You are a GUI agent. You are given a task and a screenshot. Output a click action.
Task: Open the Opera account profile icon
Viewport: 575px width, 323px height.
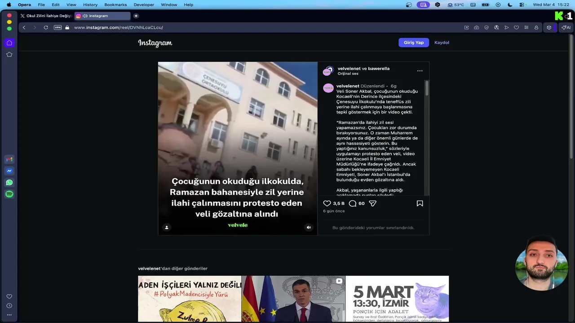536,27
